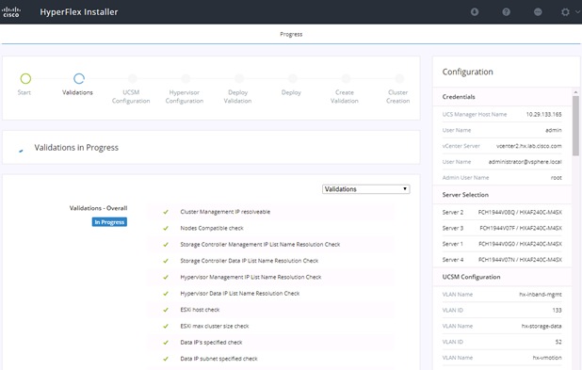Click VLAN ID value 52
582x370 pixels.
[x=558, y=342]
